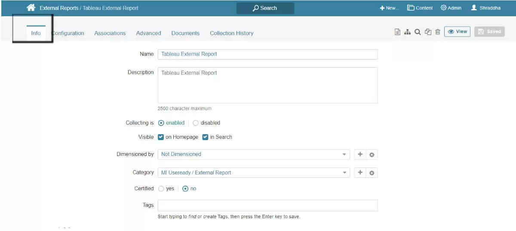Open the document notes icon in toolbar
516x231 pixels.
pos(398,32)
